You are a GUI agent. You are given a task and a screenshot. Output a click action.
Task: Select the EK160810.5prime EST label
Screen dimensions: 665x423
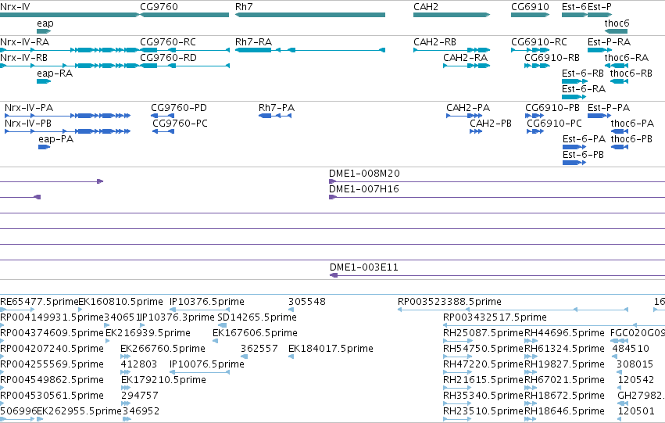click(x=121, y=302)
